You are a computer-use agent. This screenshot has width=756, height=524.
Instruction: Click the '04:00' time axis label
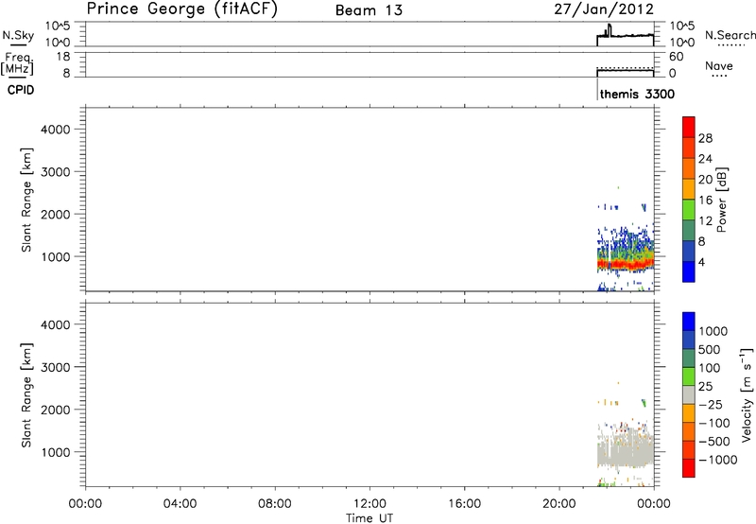pos(180,504)
